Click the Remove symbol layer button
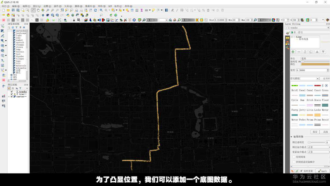 tap(299, 52)
